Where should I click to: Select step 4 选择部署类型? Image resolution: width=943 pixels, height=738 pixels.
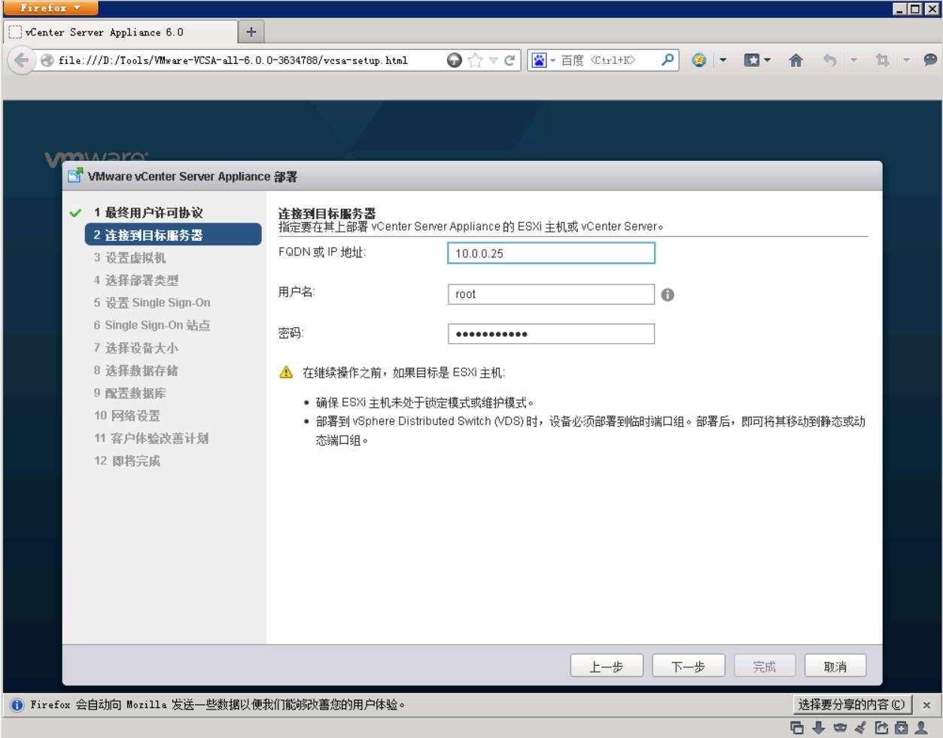[136, 280]
